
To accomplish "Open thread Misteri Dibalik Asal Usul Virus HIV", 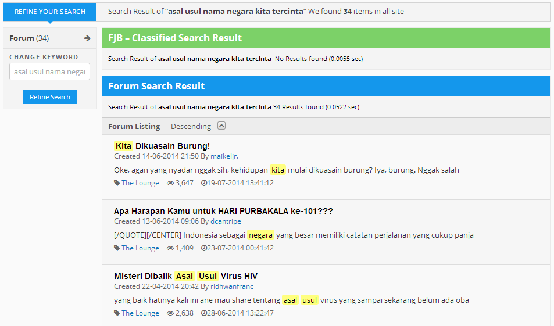I will (x=186, y=276).
